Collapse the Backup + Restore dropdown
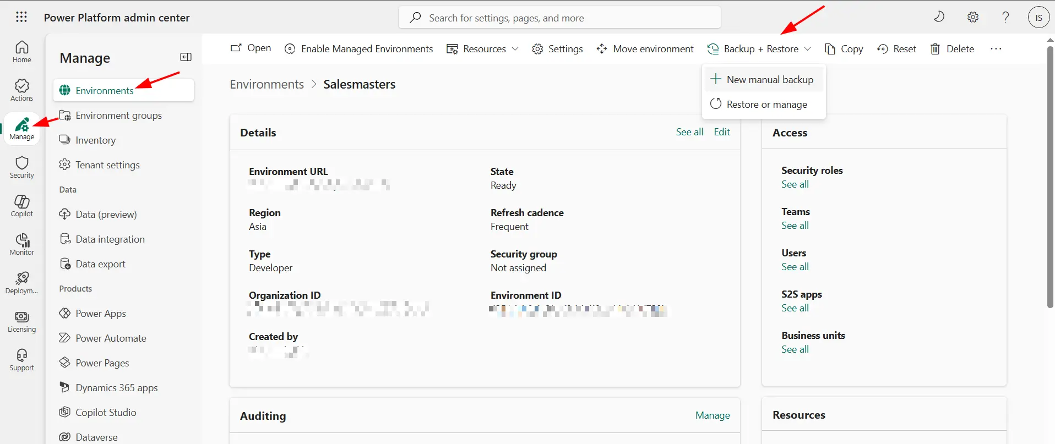 pyautogui.click(x=759, y=48)
